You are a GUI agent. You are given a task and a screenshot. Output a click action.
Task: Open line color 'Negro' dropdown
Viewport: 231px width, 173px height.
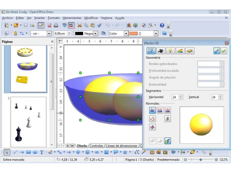coord(96,34)
